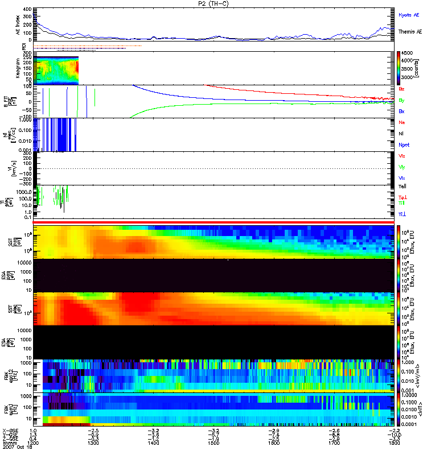Image resolution: width=427 pixels, height=455 pixels.
Task: Select the black 'Ni' density legend label
Action: point(401,134)
